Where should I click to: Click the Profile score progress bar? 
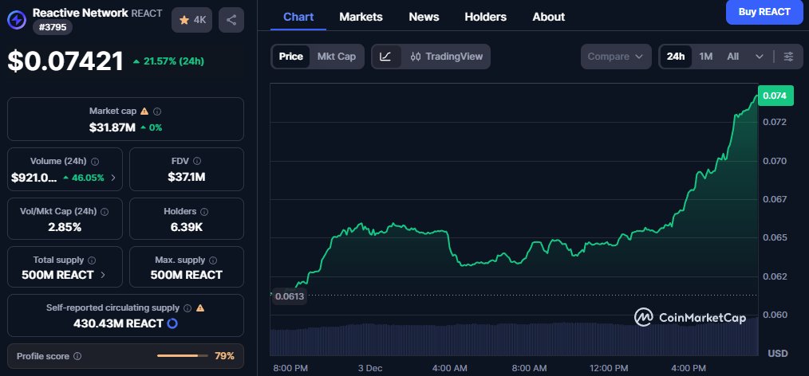(182, 356)
